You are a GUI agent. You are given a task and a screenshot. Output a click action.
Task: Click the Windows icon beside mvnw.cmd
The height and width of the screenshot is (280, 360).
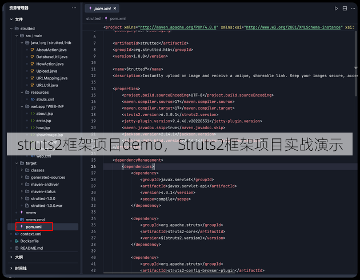pos(22,219)
